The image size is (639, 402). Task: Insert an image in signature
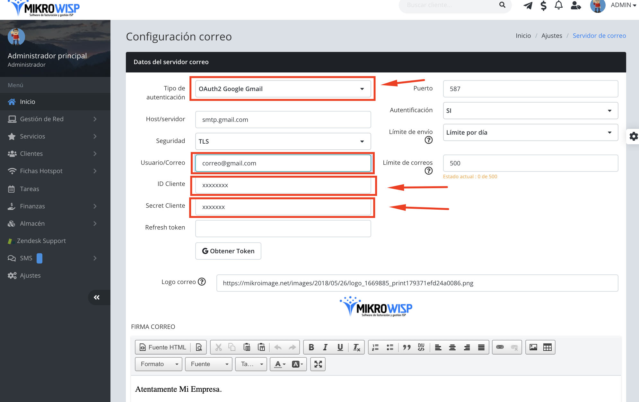click(533, 347)
